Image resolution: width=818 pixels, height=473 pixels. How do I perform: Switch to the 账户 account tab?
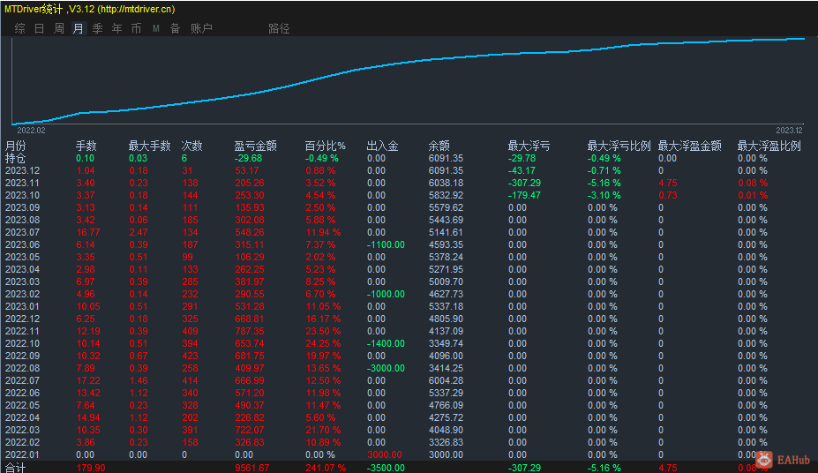click(x=201, y=28)
